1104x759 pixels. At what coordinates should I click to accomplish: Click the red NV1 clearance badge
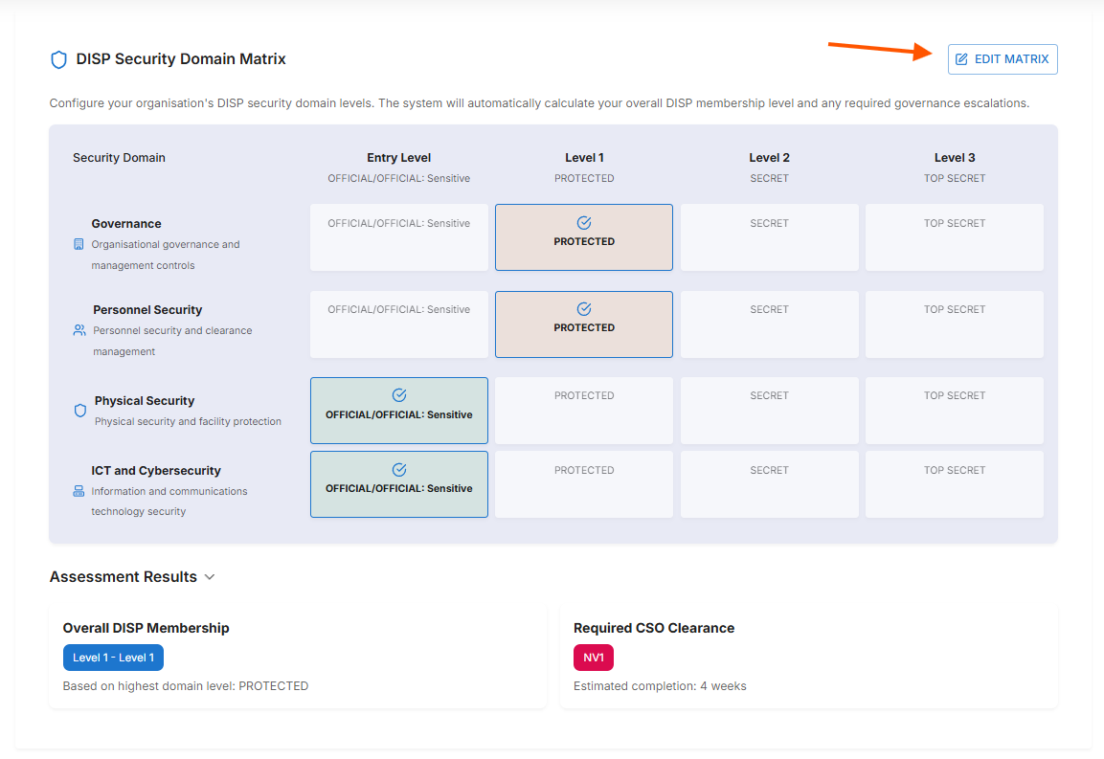click(x=593, y=658)
